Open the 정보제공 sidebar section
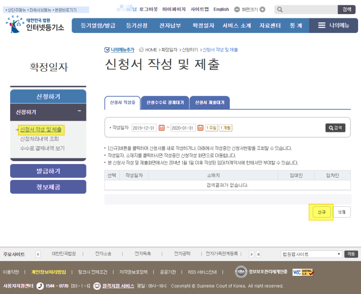The width and height of the screenshot is (361, 294). pyautogui.click(x=48, y=187)
